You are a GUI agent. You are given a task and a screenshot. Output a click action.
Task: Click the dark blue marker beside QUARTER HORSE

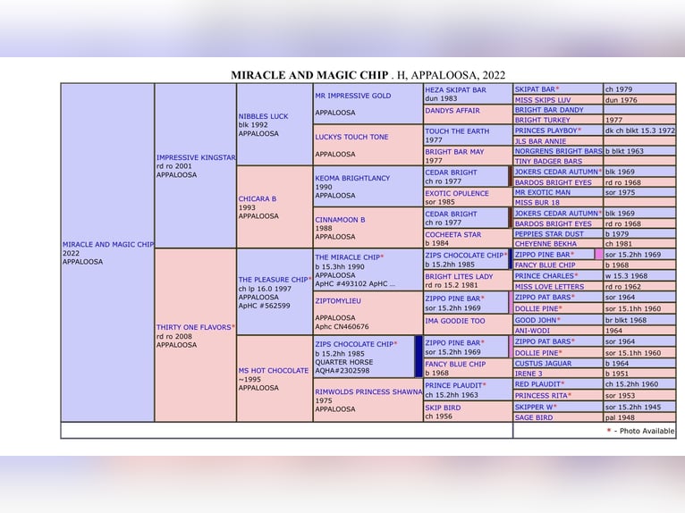coord(419,357)
